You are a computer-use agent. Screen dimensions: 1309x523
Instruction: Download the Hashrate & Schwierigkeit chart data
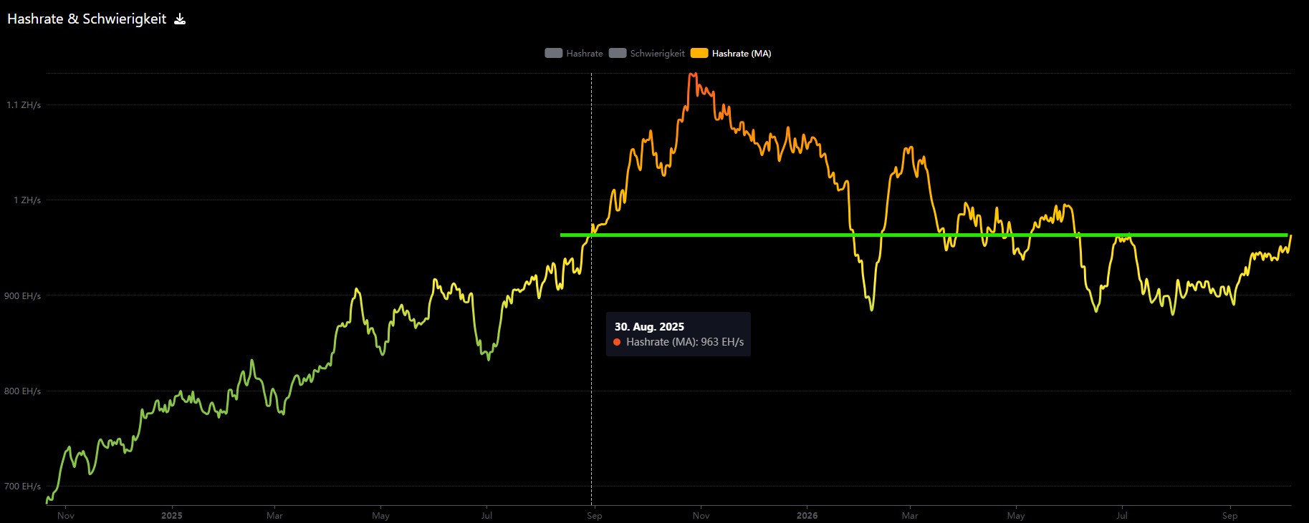[180, 19]
